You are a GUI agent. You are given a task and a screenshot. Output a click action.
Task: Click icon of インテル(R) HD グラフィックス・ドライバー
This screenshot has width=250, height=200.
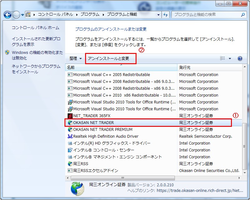click(x=70, y=143)
